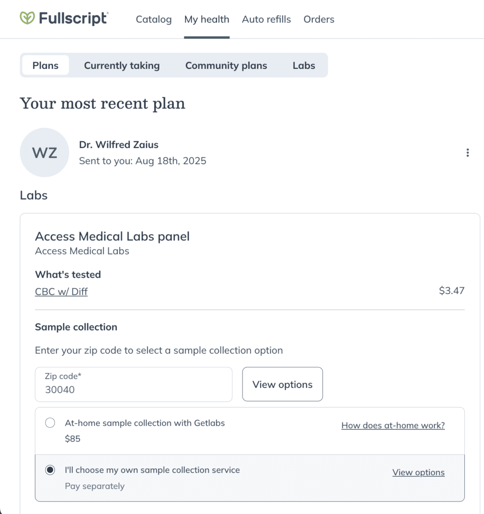Viewport: 484px width, 514px height.
Task: Go to My health in top navigation
Action: [206, 20]
